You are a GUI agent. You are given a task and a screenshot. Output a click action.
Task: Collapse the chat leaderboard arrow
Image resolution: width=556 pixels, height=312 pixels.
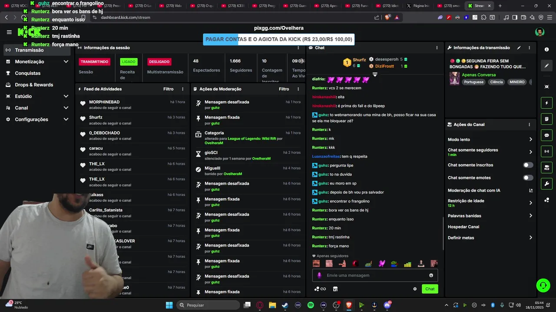point(375,75)
